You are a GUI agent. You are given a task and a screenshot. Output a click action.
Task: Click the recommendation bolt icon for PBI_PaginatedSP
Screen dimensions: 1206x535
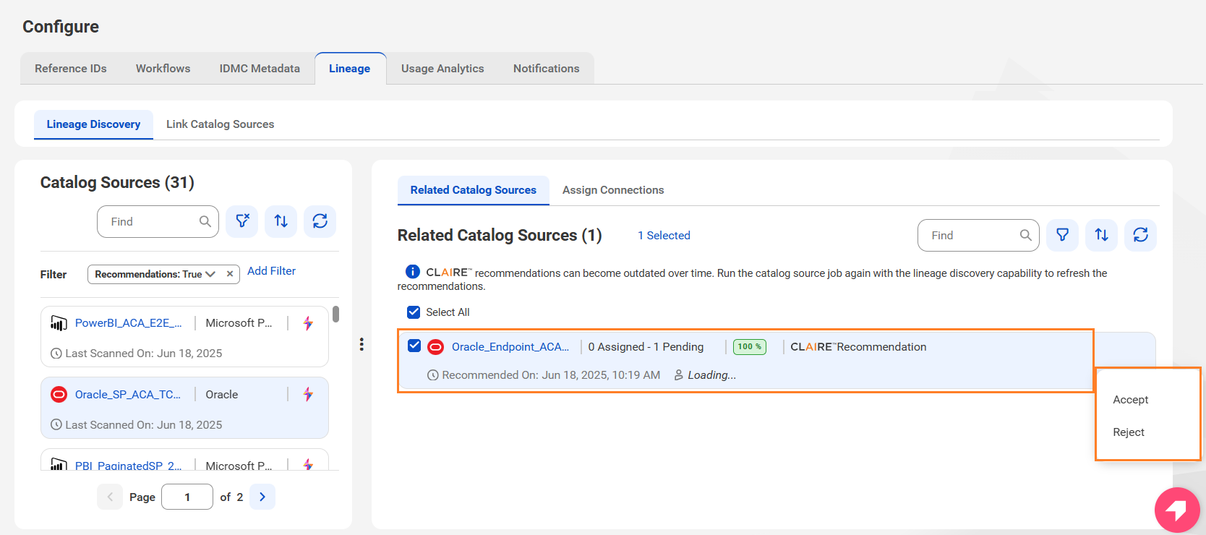pos(308,465)
